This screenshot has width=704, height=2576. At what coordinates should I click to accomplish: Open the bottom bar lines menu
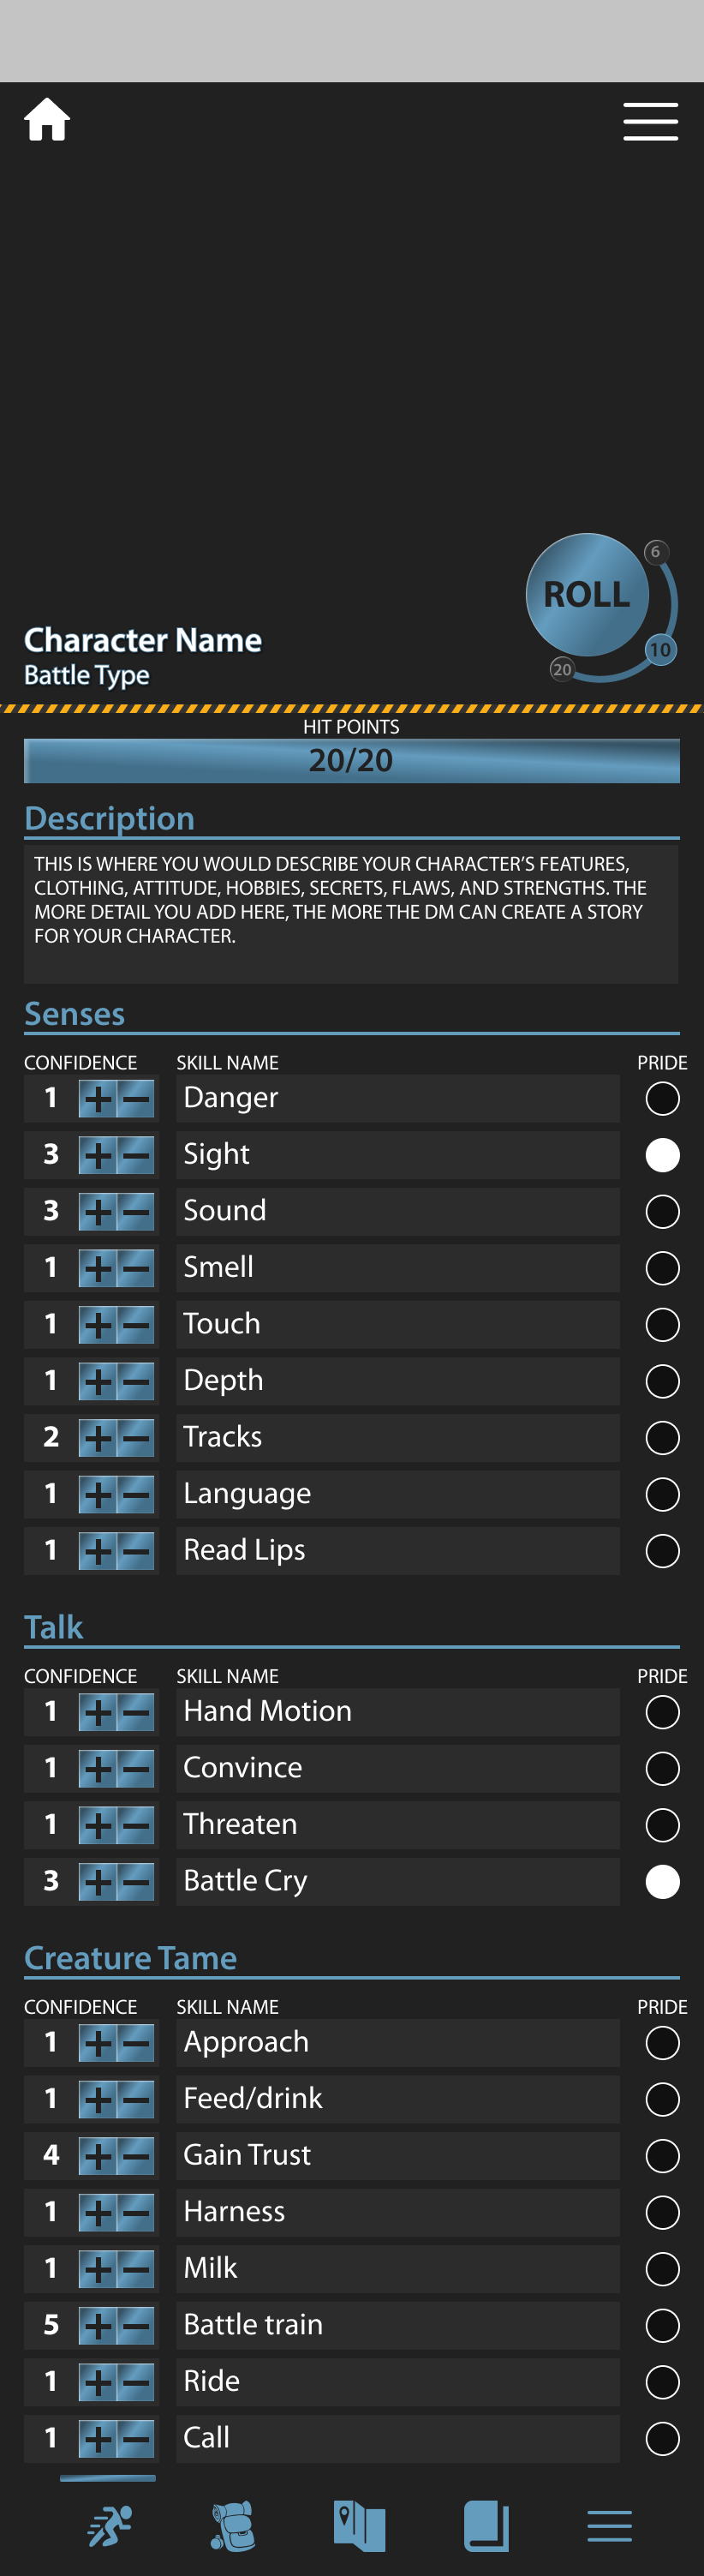(x=609, y=2525)
